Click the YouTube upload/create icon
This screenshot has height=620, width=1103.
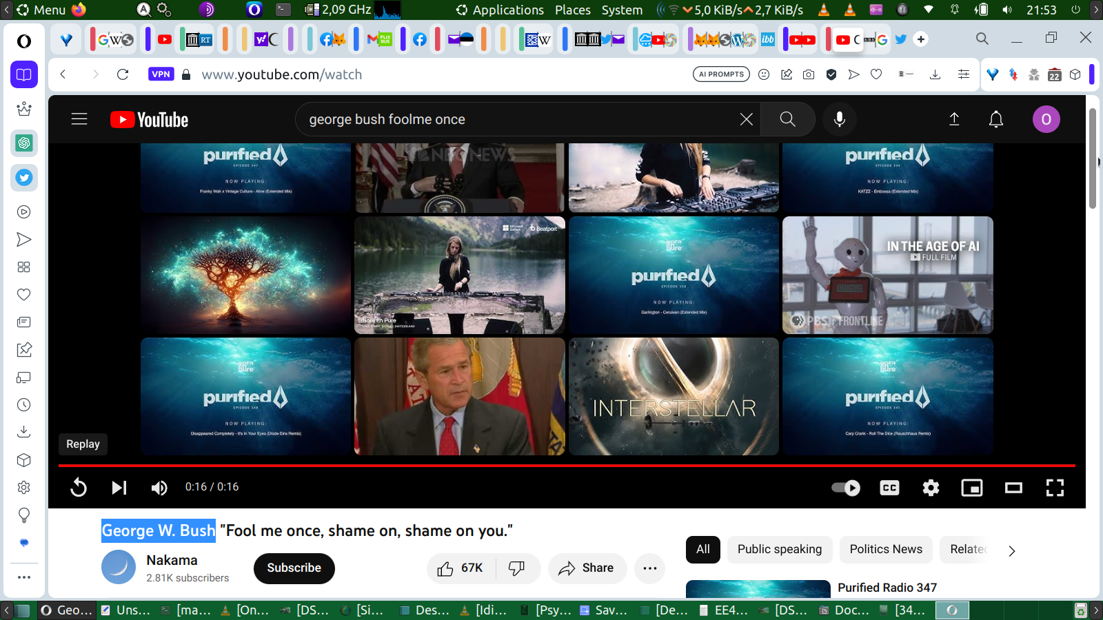pyautogui.click(x=954, y=119)
